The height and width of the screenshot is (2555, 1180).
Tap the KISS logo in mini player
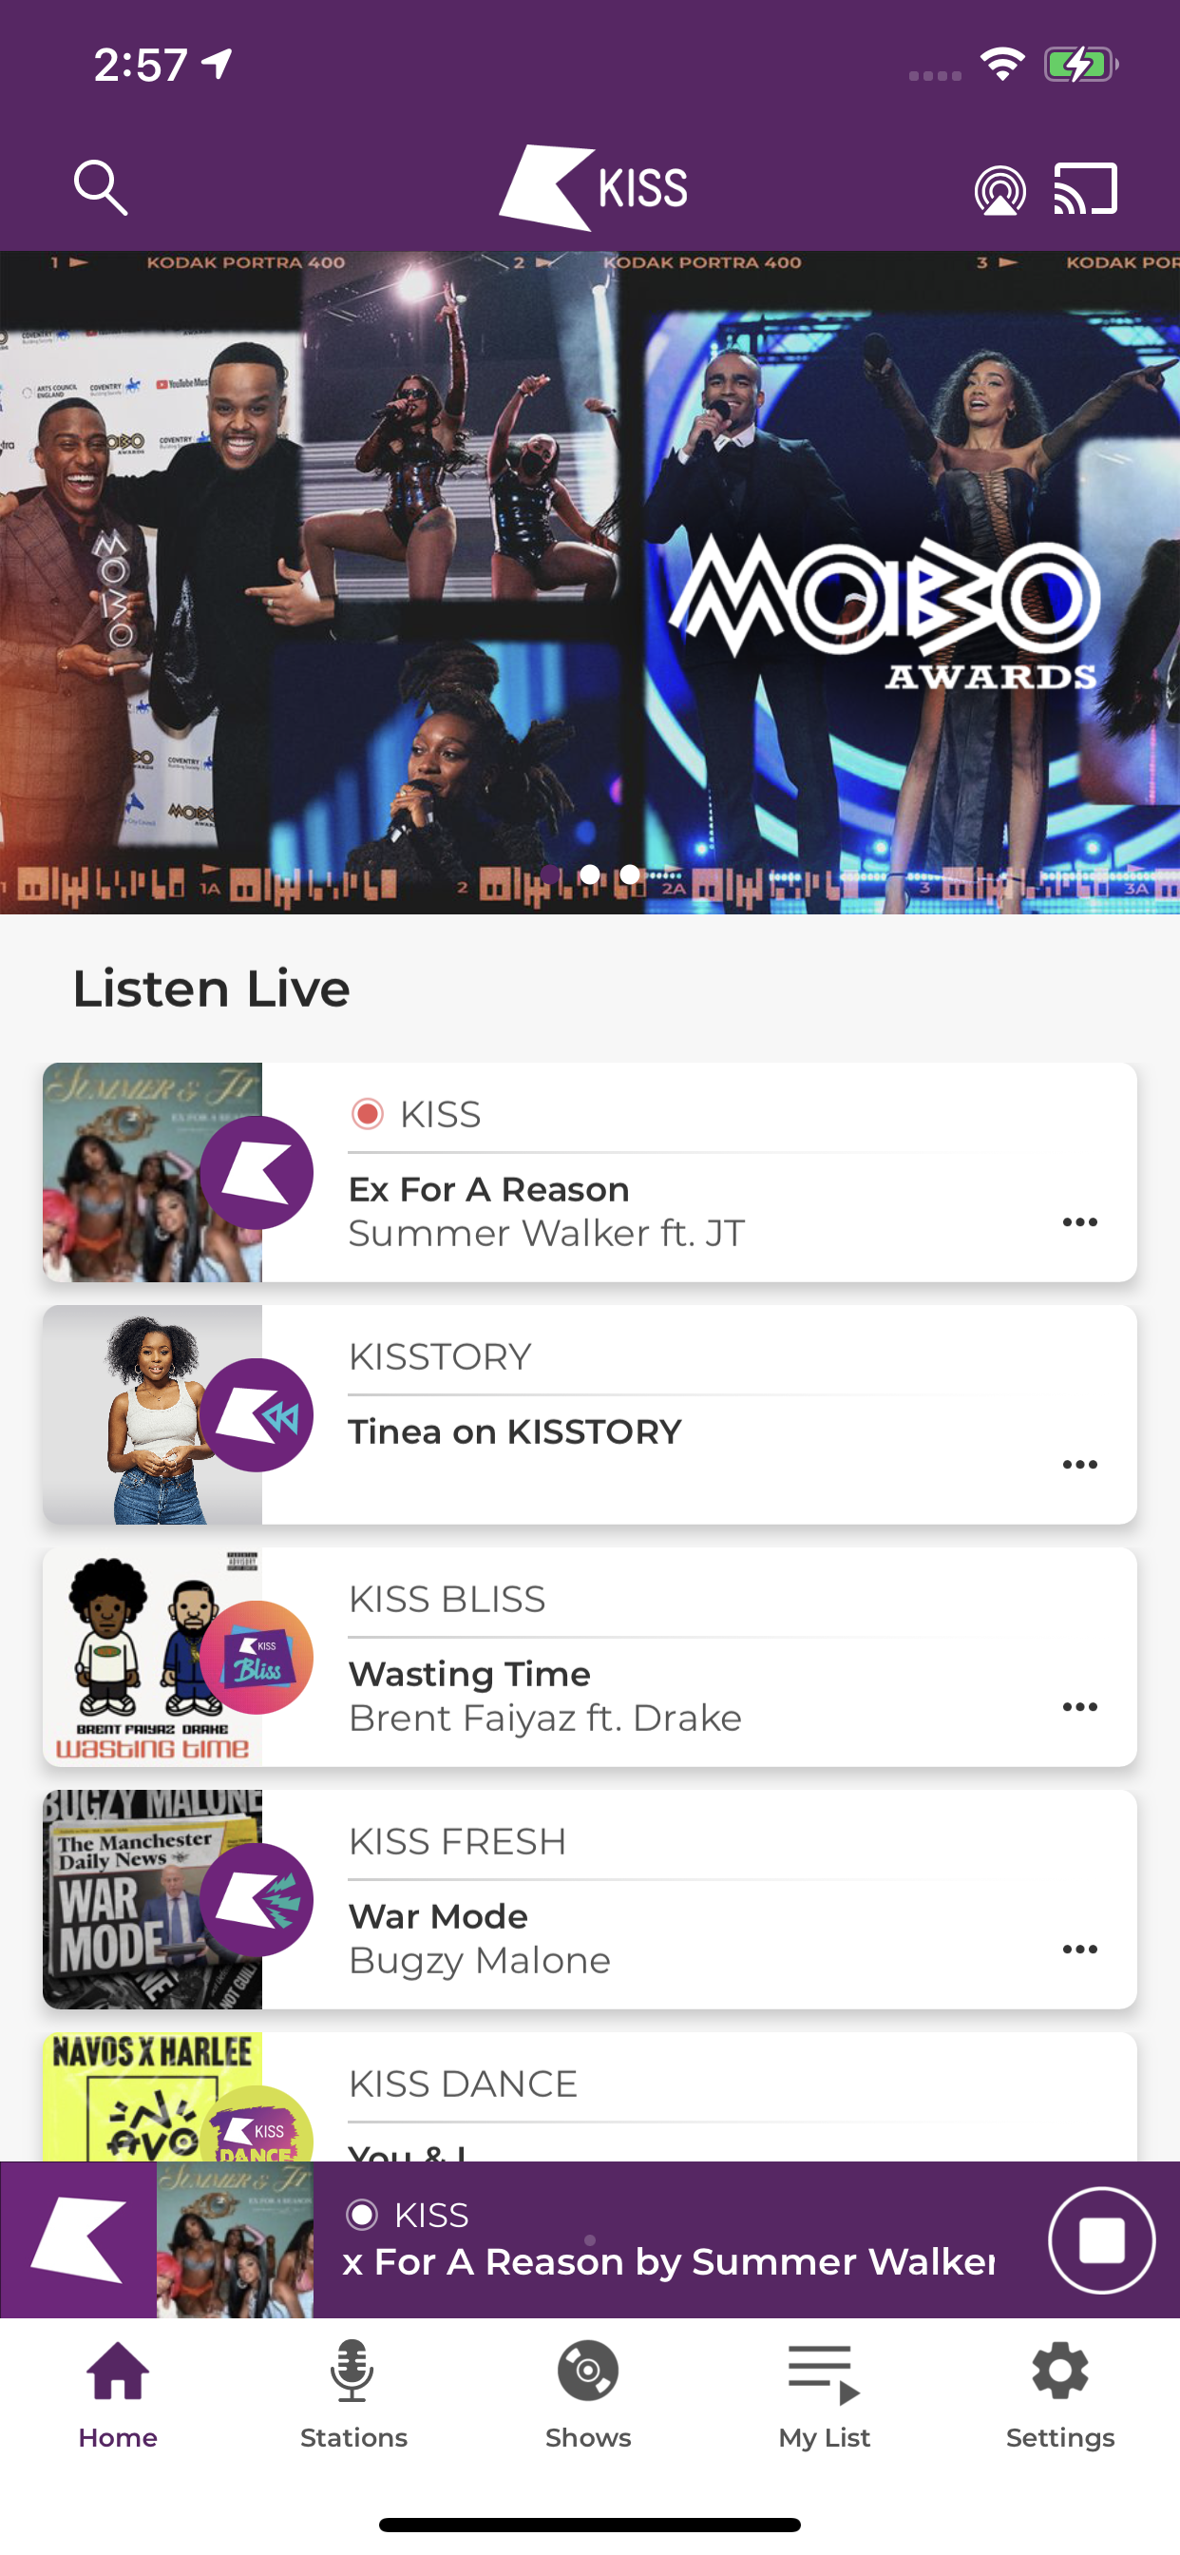78,2240
